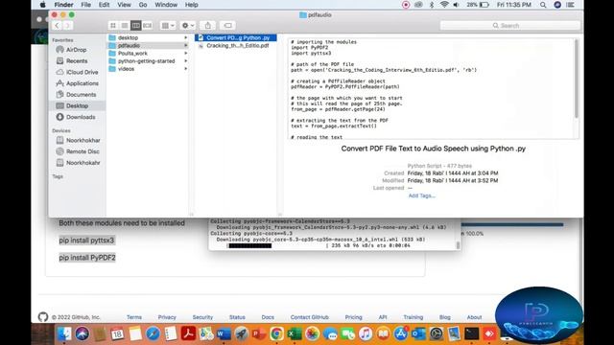Click the code preview scrollbar
The image size is (614, 345).
click(x=576, y=79)
